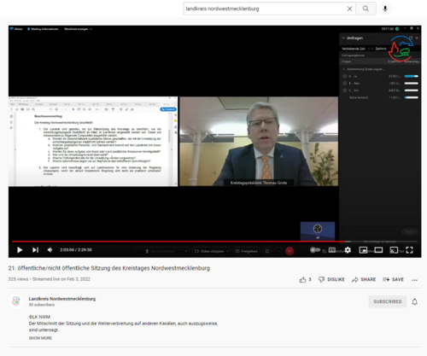The image size is (427, 356).
Task: Click the video title text
Action: click(x=109, y=268)
